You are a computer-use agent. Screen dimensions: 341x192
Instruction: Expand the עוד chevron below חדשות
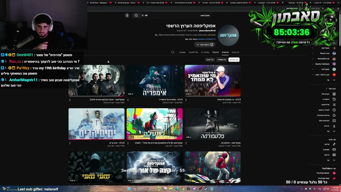tap(334, 160)
